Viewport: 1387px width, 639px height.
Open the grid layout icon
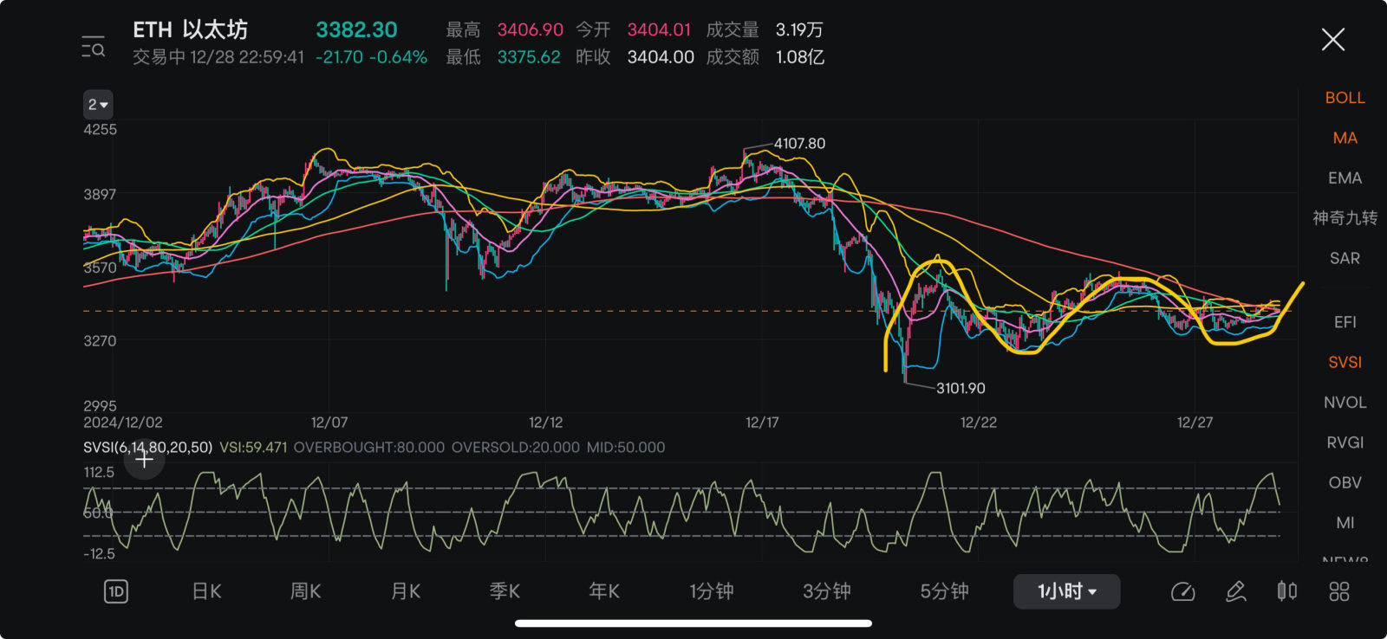(1339, 591)
